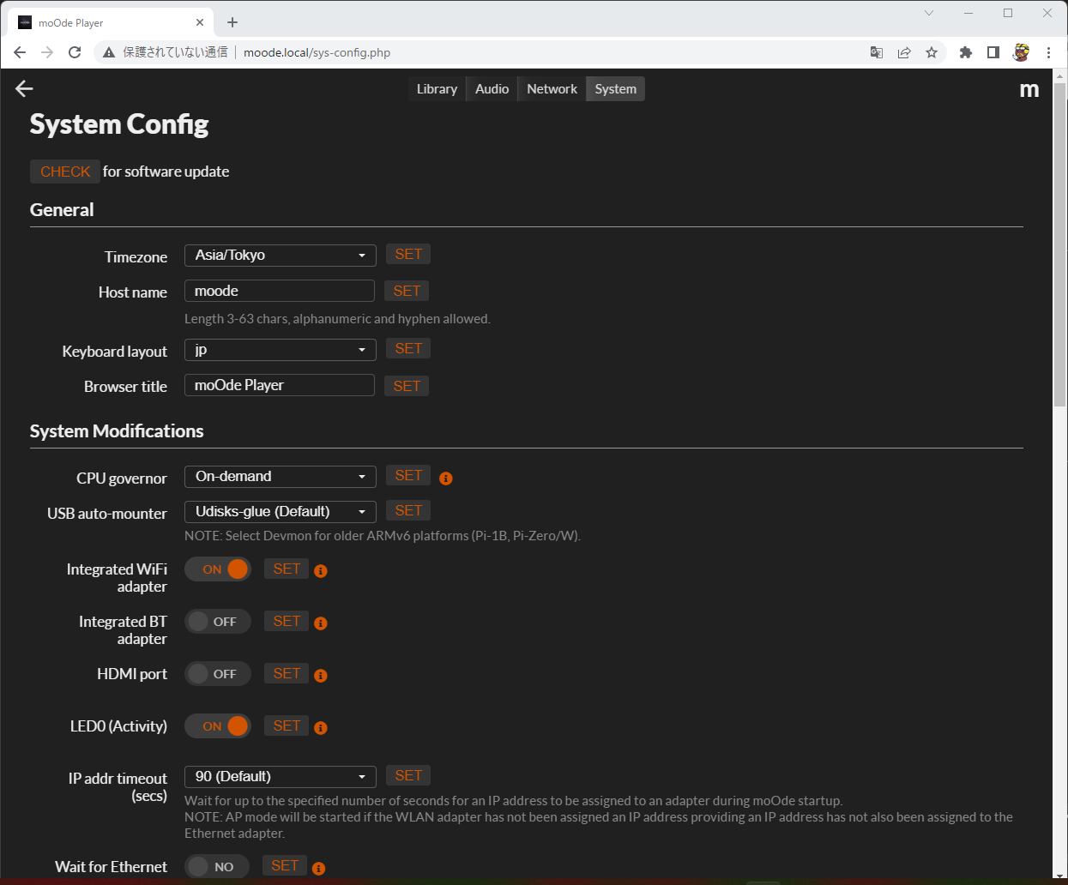Click SET for Integrated BT adapter
This screenshot has height=885, width=1068.
[x=287, y=622]
